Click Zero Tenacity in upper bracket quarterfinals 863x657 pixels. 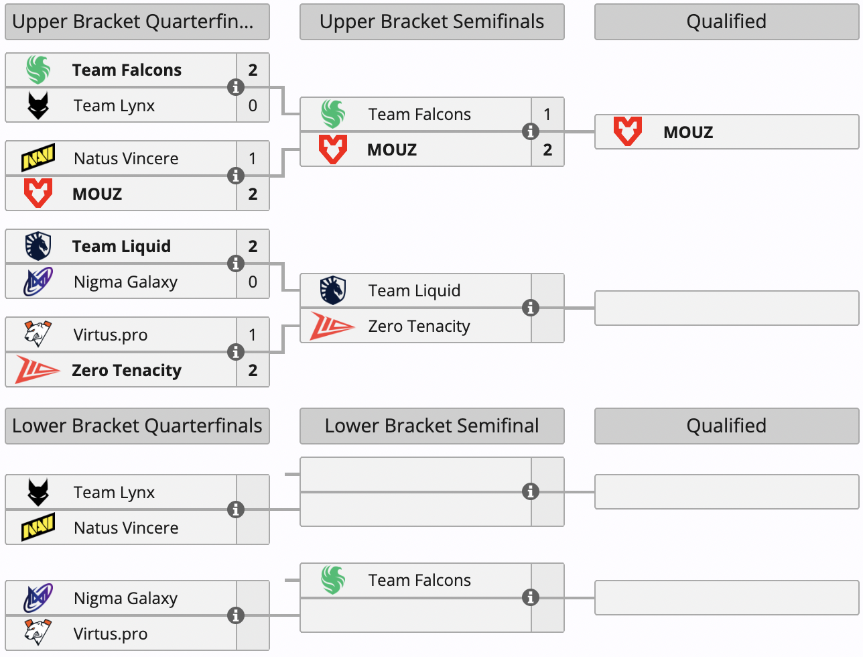click(127, 371)
